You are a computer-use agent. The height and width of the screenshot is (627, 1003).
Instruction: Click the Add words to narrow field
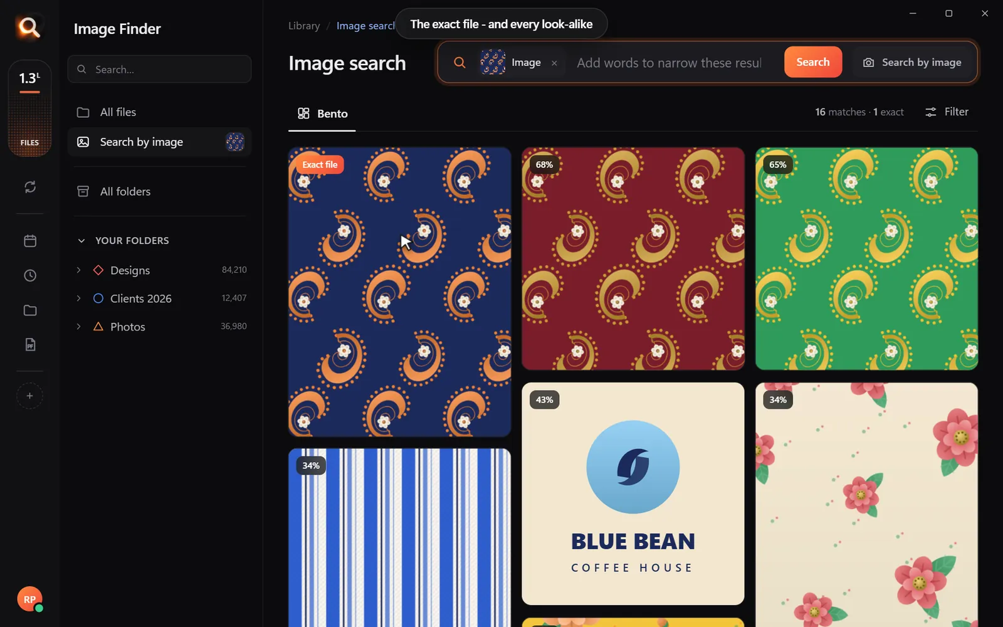[x=670, y=63]
